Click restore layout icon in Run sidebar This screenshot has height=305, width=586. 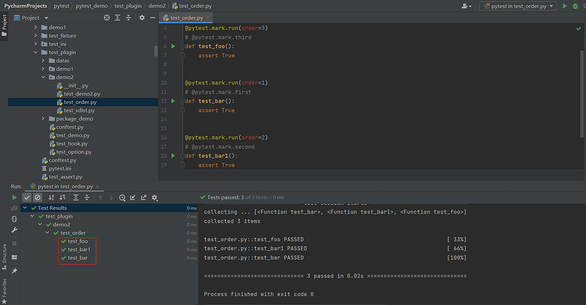click(x=14, y=257)
